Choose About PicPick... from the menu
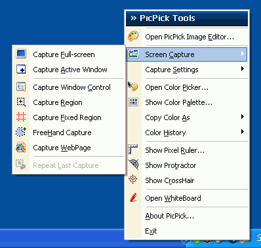261x248 pixels. click(x=187, y=216)
